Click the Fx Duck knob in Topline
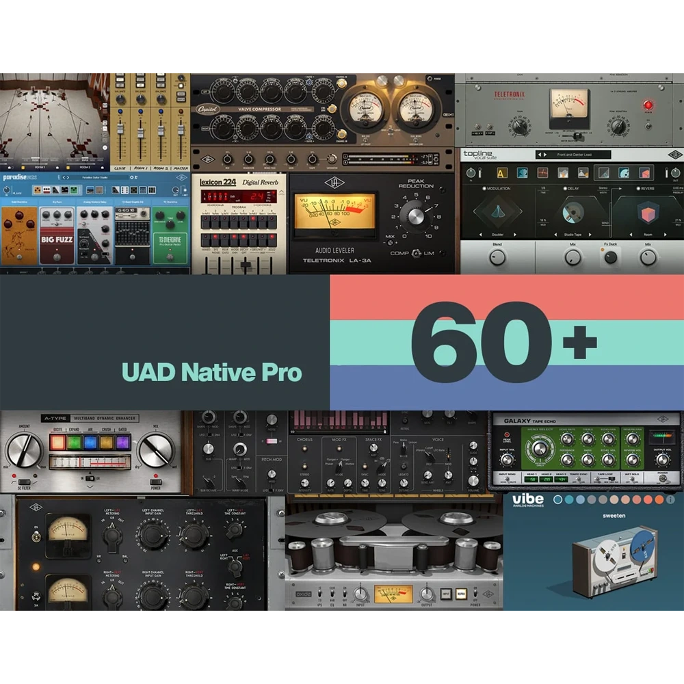The width and height of the screenshot is (684, 684). (610, 258)
